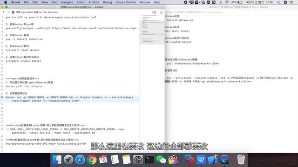The width and height of the screenshot is (298, 167).
Task: Open the View menu
Action: point(45,2)
